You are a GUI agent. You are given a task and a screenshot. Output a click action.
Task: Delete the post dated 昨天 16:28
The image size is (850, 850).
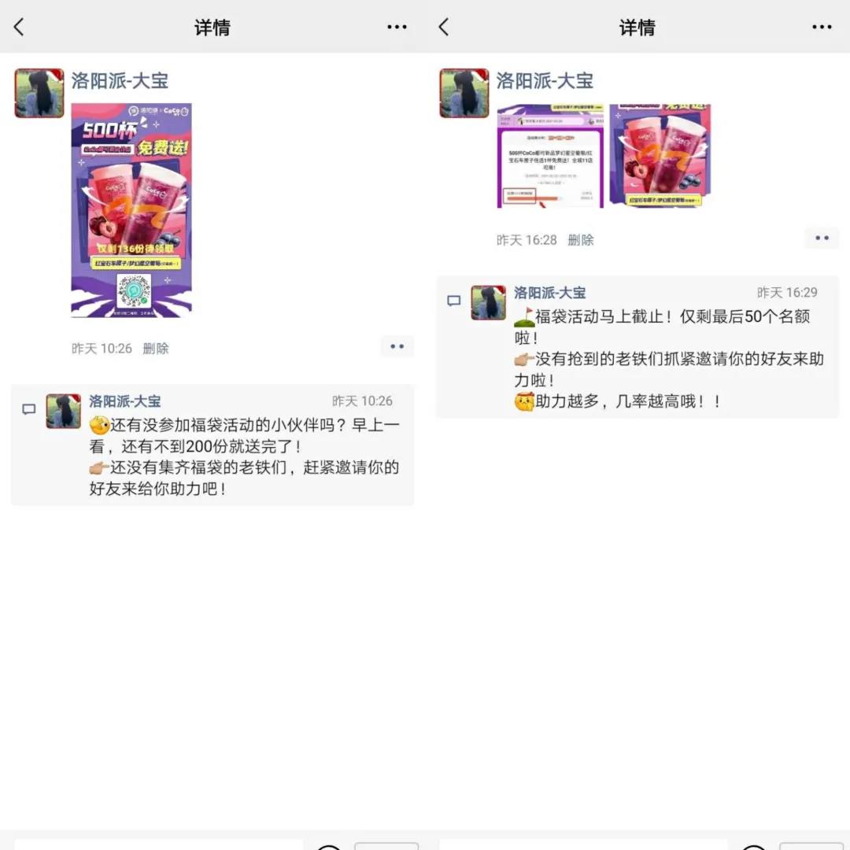[581, 240]
